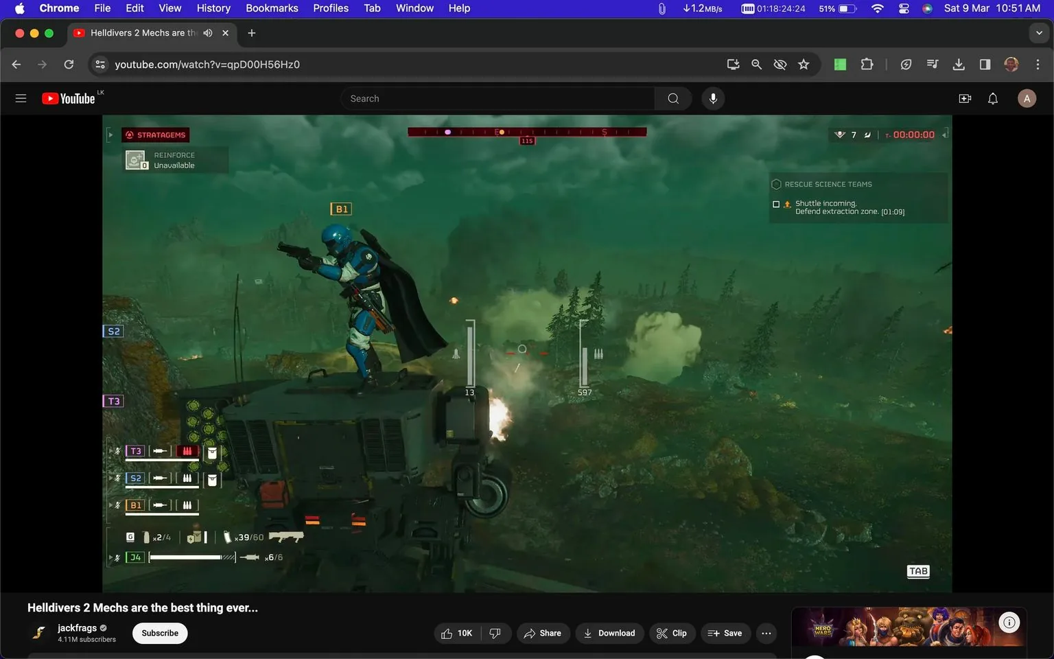The height and width of the screenshot is (659, 1054).
Task: Open the YouTube hamburger guide menu
Action: point(21,98)
